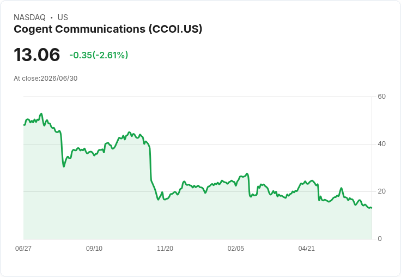Click the chart's highest peak near 53
Screen dimensions: 401x277
[x=41, y=113]
